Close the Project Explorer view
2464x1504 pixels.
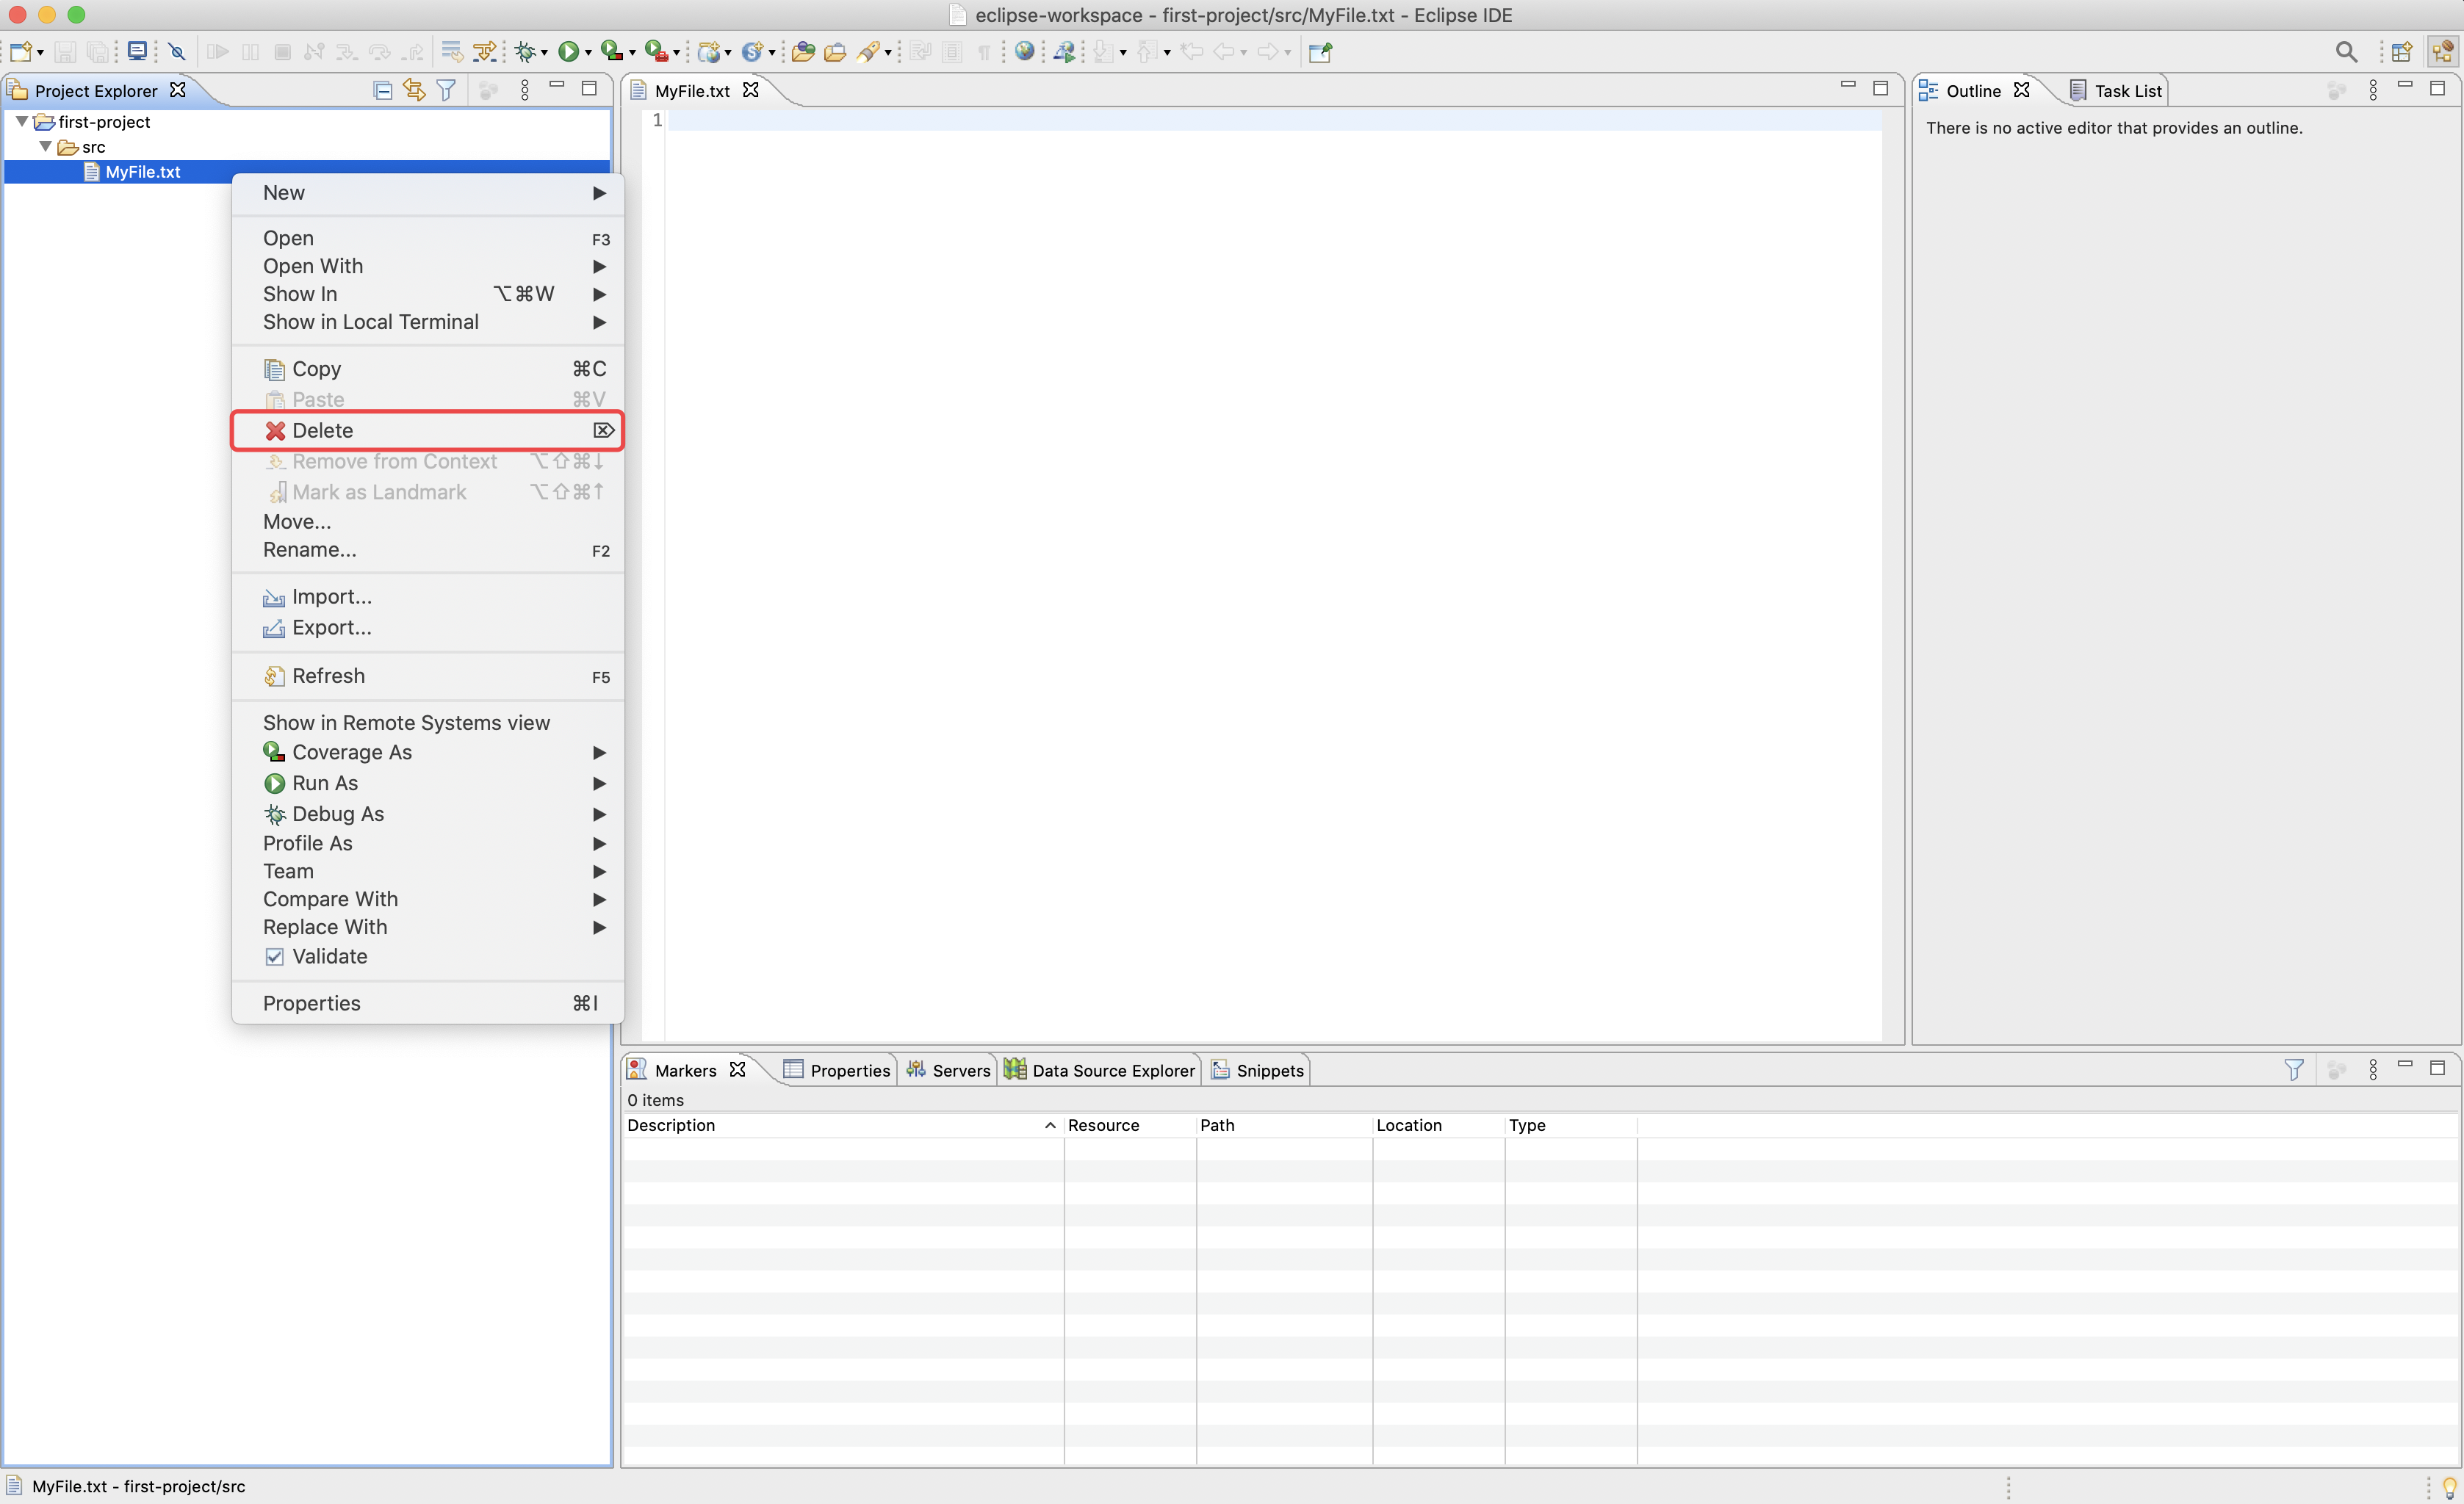177,90
